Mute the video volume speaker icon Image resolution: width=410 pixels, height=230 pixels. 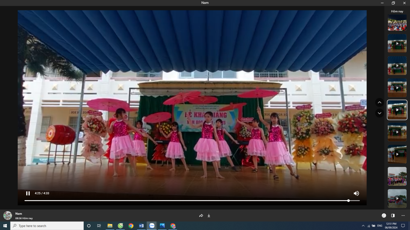(x=356, y=193)
